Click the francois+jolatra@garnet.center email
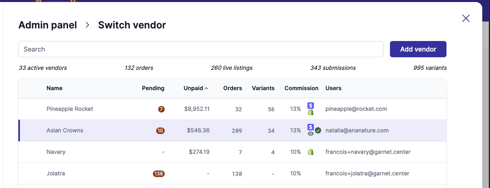Viewport: 490px width, 188px height. tap(367, 173)
